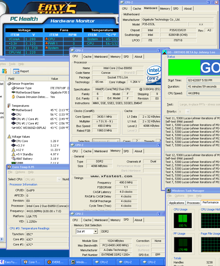Click the System fan warning icon
This screenshot has width=220, height=266.
tap(46, 48)
